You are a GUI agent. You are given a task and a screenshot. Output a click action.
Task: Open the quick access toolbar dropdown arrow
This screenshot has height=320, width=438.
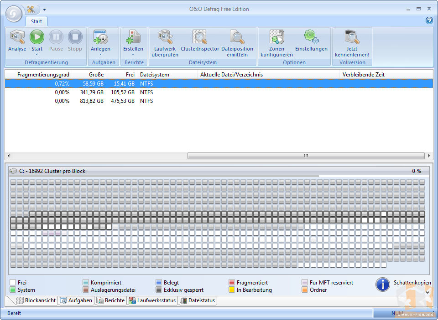pyautogui.click(x=44, y=10)
